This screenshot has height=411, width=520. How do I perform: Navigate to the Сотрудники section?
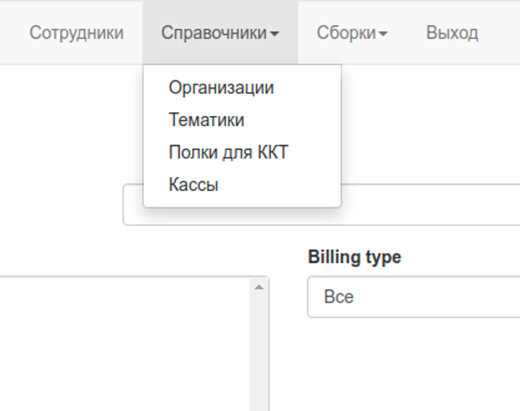tap(77, 32)
